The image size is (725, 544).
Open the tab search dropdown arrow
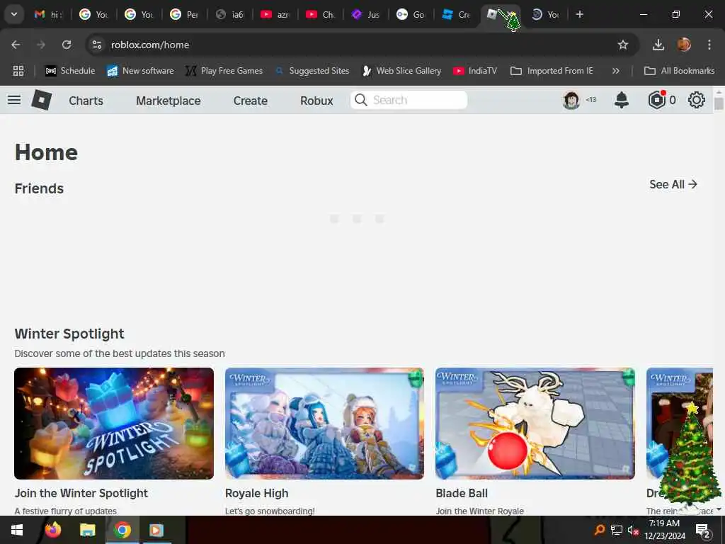(x=14, y=14)
